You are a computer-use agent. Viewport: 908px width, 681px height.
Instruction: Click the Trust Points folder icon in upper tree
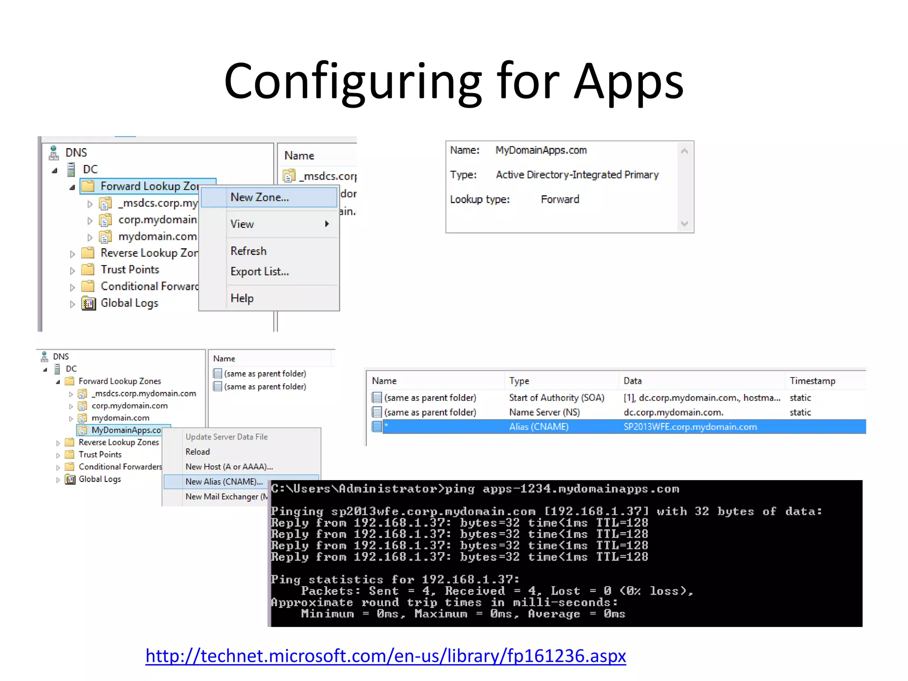point(88,270)
